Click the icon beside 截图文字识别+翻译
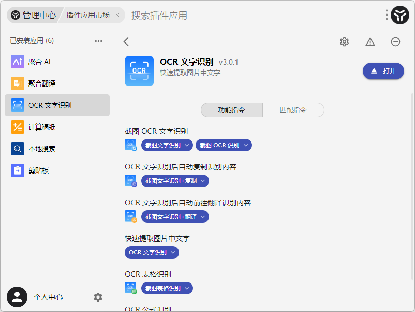The width and height of the screenshot is (415, 312). click(x=131, y=217)
